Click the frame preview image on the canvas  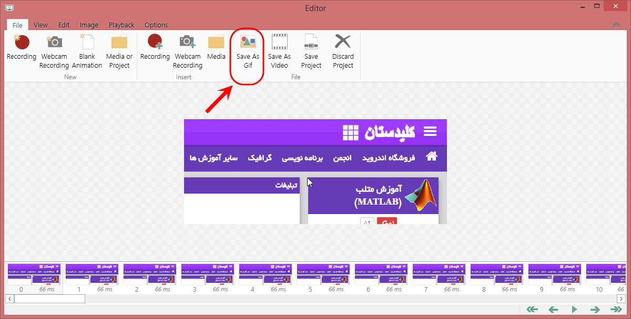[315, 172]
